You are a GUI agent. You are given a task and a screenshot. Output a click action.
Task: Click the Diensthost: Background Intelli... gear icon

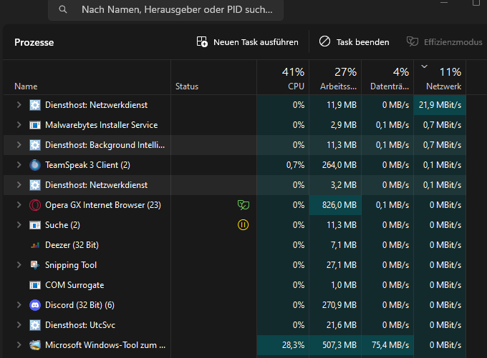point(35,145)
